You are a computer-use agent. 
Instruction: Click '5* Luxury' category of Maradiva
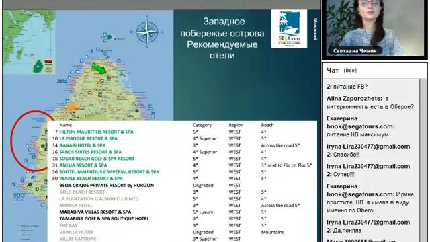pyautogui.click(x=203, y=212)
